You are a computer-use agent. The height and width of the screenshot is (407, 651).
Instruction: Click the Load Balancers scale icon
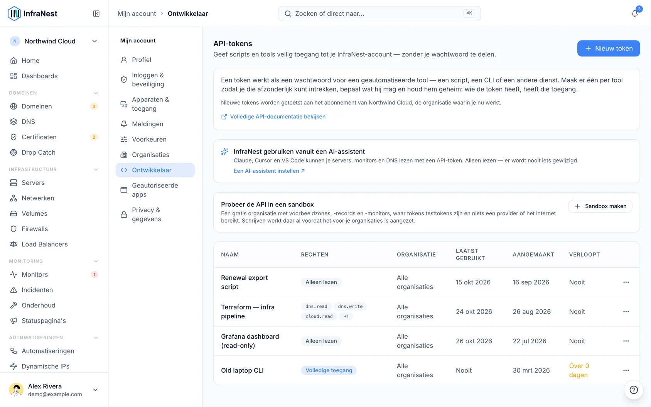click(x=13, y=245)
